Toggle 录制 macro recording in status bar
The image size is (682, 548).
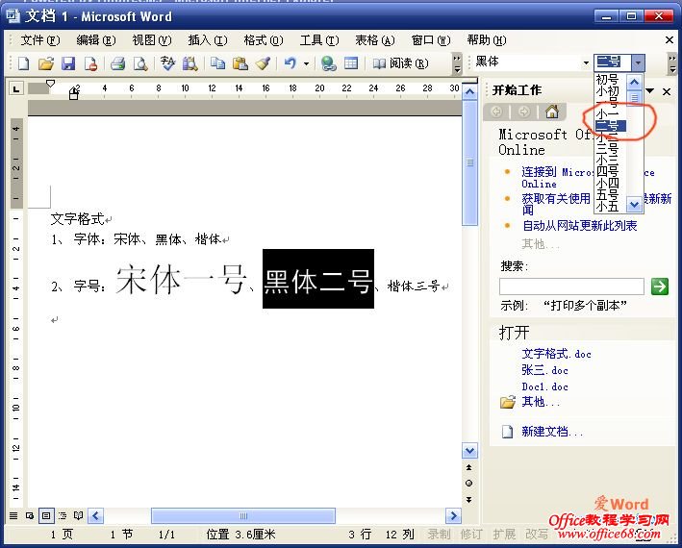click(439, 534)
